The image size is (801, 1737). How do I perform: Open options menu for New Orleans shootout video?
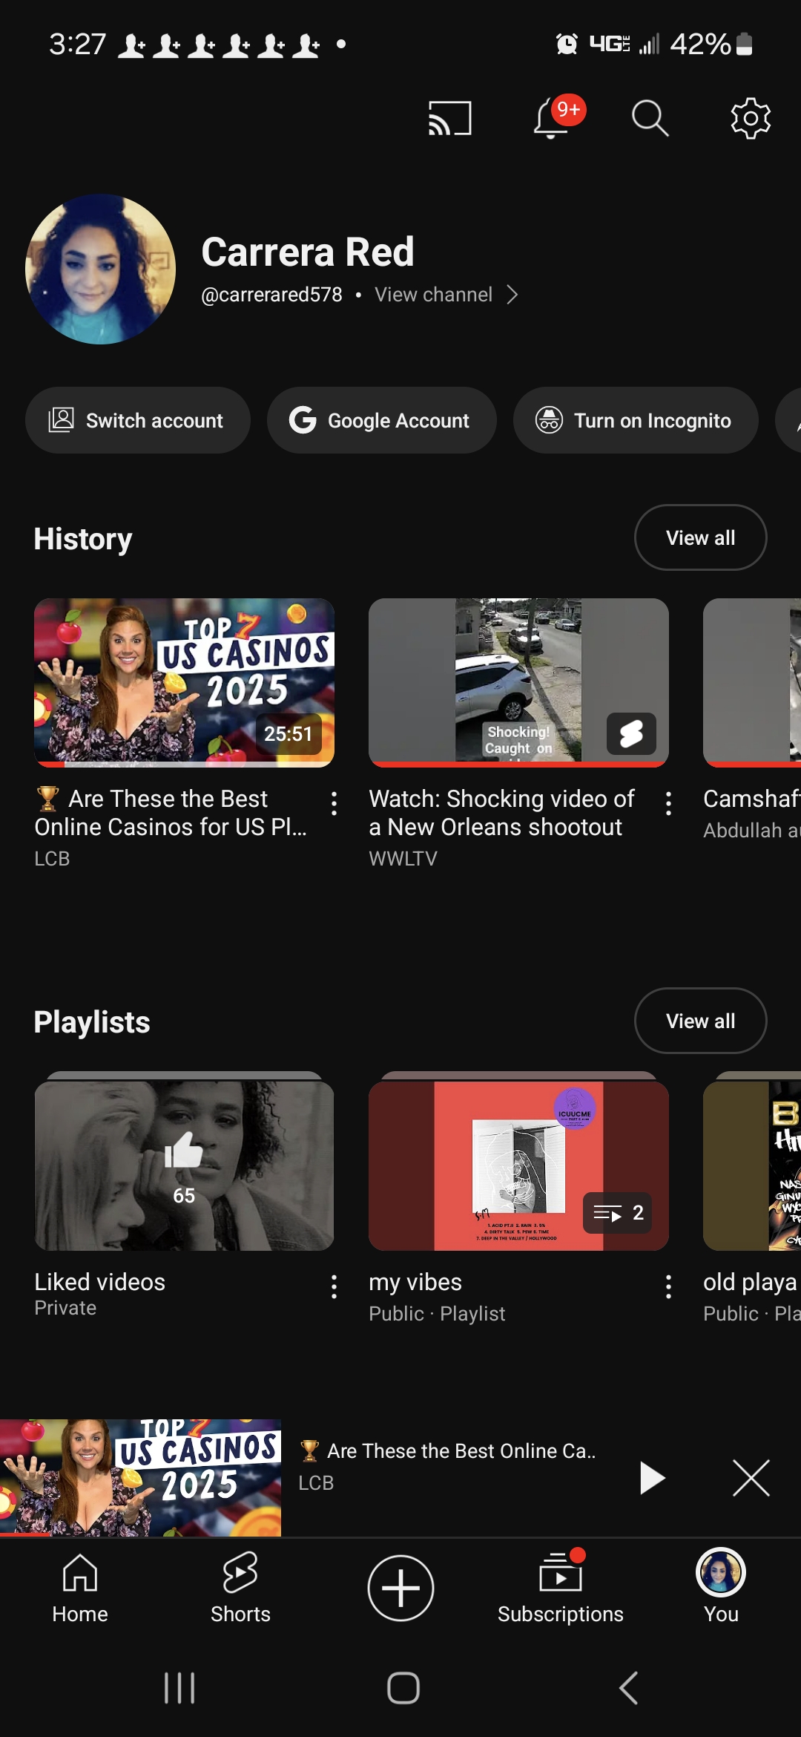point(669,803)
